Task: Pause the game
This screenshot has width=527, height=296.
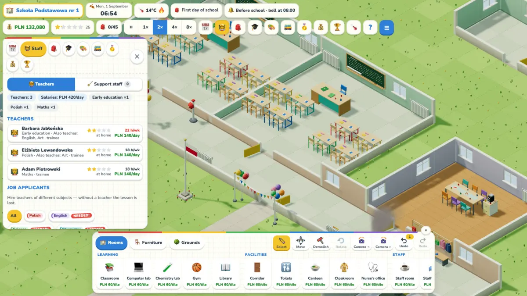Action: click(x=131, y=27)
